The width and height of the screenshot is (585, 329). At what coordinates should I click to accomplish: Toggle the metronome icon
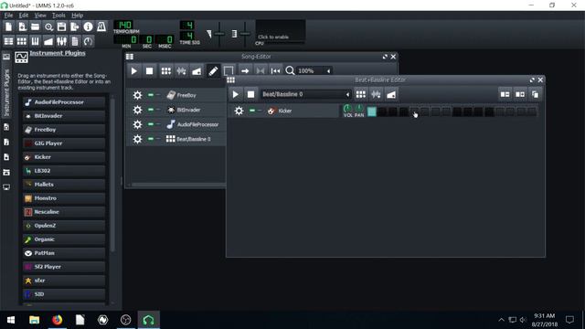(101, 27)
